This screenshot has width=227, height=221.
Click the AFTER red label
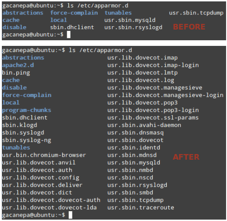[186, 157]
